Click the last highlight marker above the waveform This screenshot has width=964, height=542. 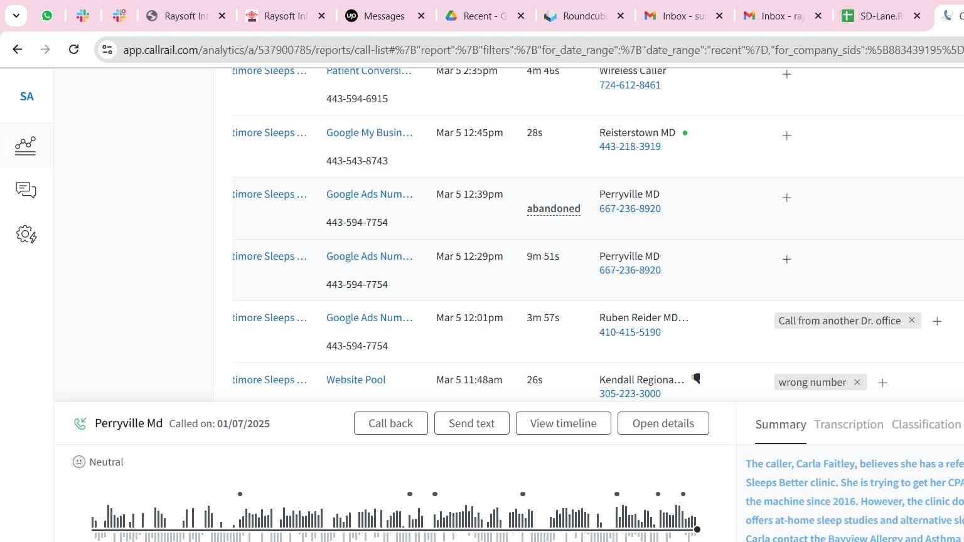(683, 494)
